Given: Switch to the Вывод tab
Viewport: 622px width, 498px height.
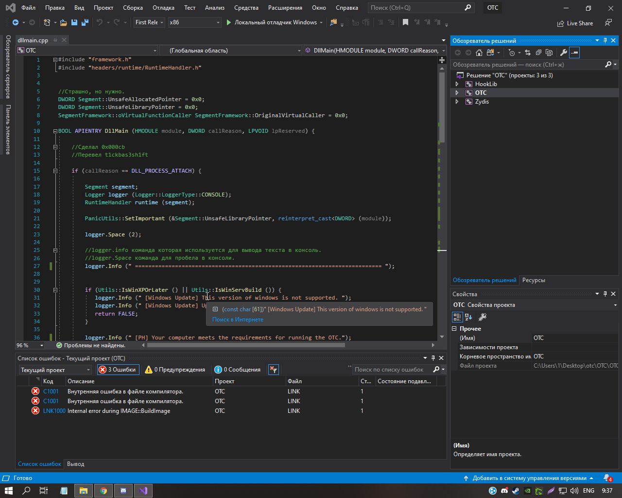Looking at the screenshot, I should (x=75, y=464).
